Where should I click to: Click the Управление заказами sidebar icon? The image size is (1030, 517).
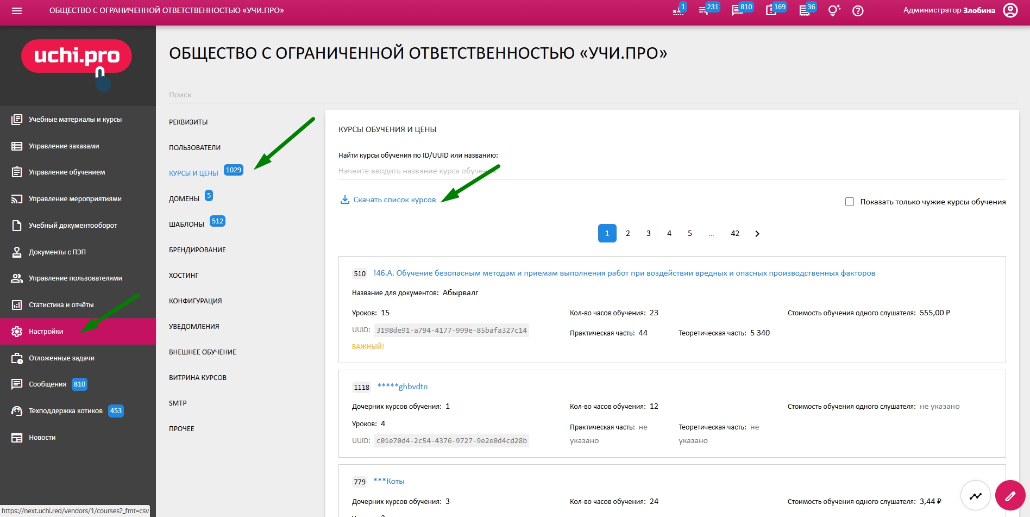17,146
